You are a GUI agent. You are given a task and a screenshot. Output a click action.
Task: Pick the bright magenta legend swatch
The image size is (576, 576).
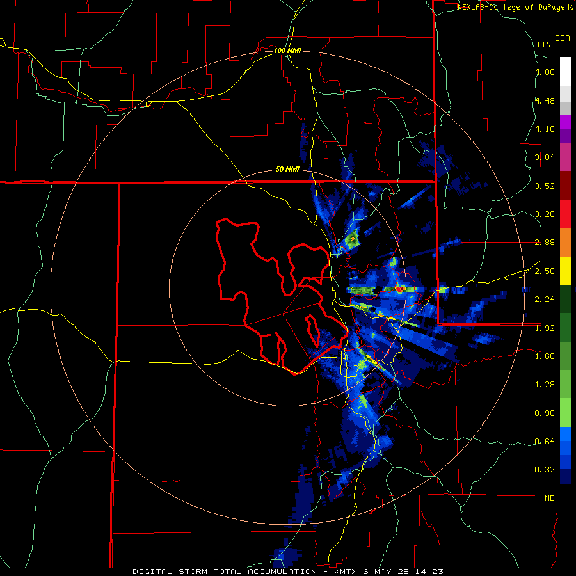(x=565, y=122)
